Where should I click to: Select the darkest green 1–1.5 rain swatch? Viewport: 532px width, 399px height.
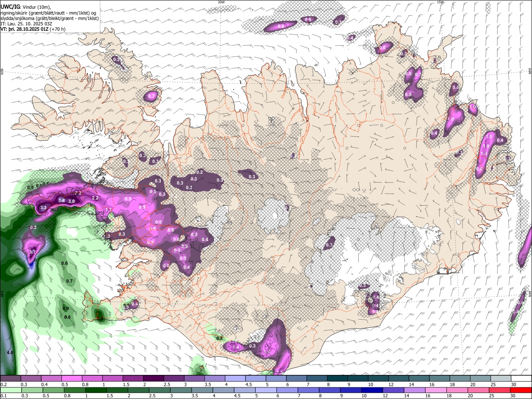pos(96,390)
